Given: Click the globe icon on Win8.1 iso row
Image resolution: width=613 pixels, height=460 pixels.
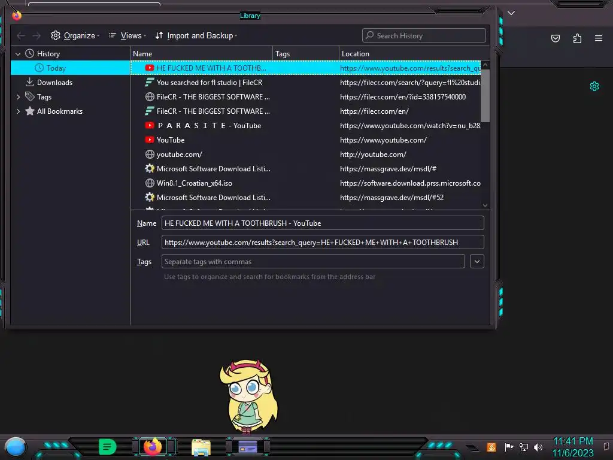Looking at the screenshot, I should pos(149,183).
